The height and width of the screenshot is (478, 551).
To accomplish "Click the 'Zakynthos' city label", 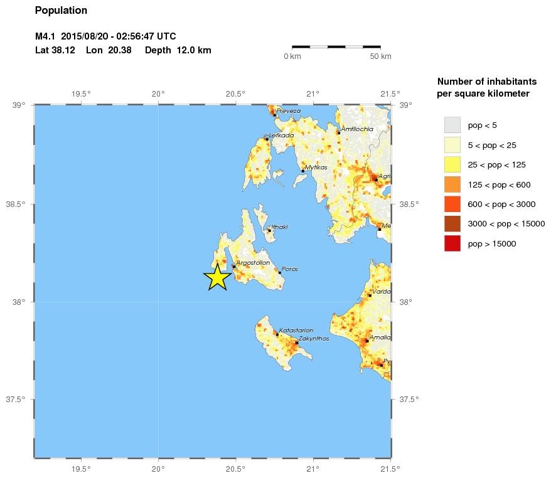I will tap(314, 339).
